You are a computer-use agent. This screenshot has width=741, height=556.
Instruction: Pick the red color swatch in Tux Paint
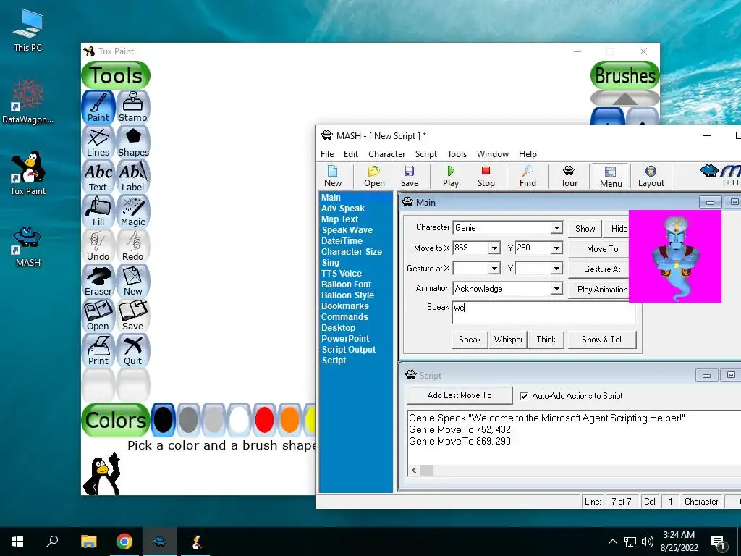(x=264, y=420)
